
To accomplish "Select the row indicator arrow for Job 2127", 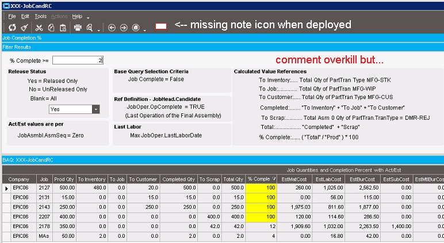I will [x=6, y=188].
